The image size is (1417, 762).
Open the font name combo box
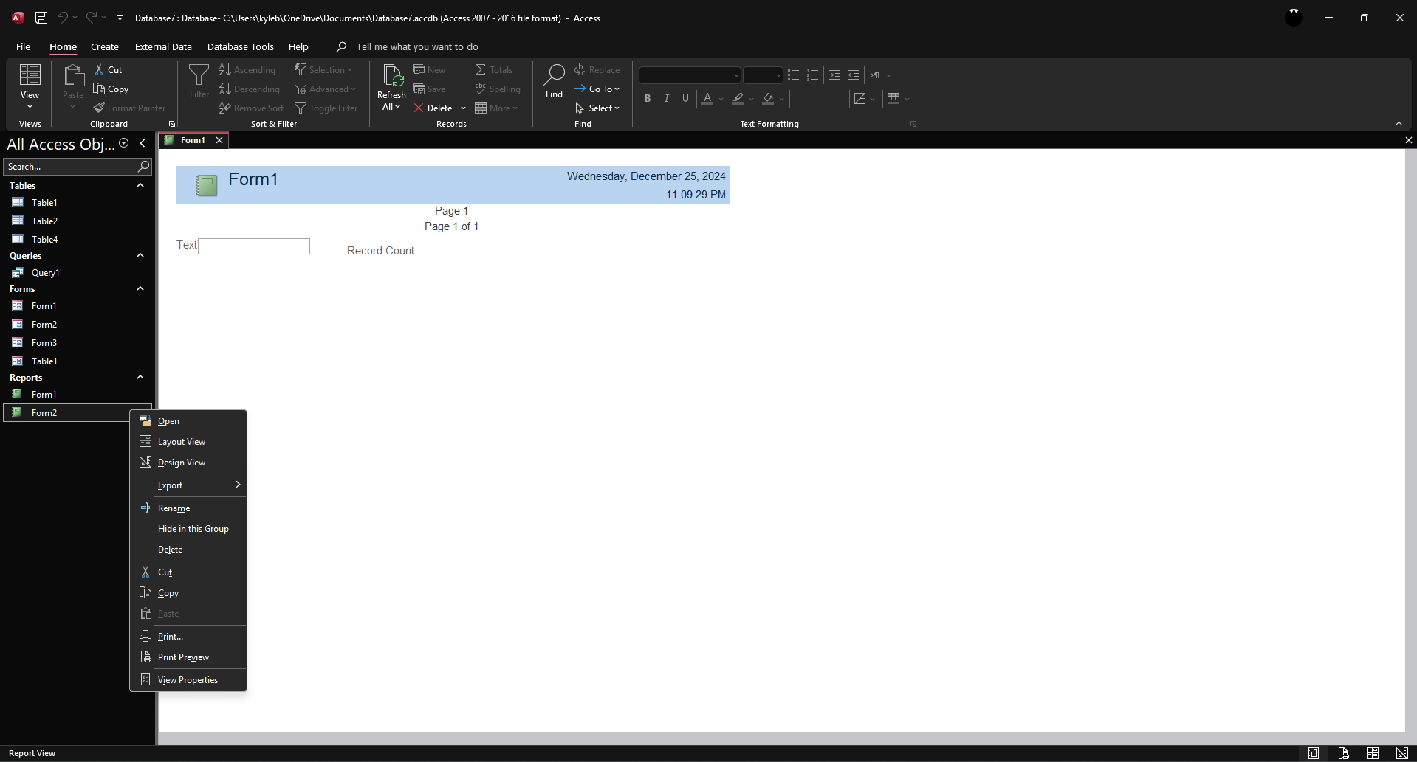(689, 75)
